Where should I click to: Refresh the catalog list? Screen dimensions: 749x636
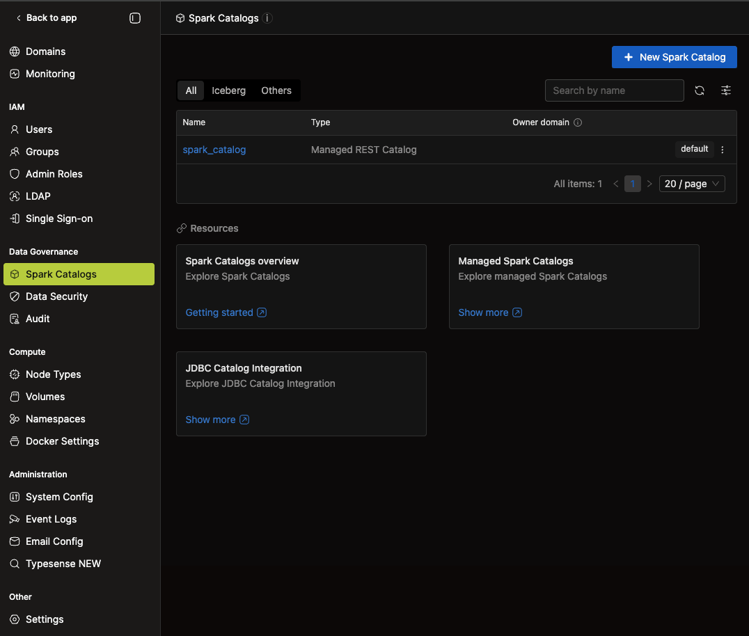pyautogui.click(x=700, y=90)
